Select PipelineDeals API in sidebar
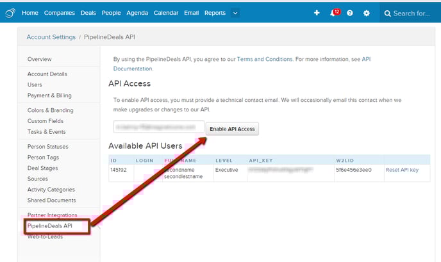The height and width of the screenshot is (262, 441). pyautogui.click(x=50, y=226)
